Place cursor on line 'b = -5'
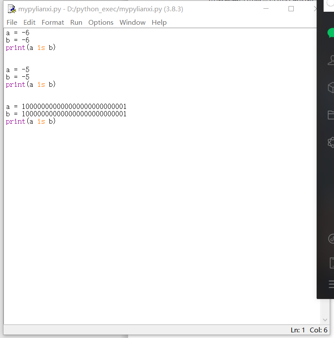This screenshot has width=334, height=338. coord(18,77)
